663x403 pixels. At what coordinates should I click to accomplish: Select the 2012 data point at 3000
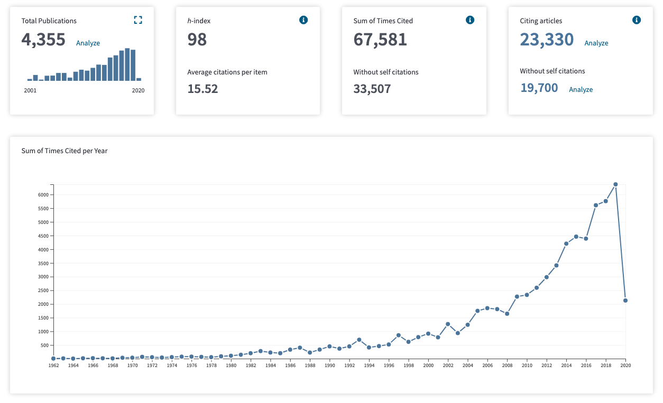pyautogui.click(x=547, y=277)
